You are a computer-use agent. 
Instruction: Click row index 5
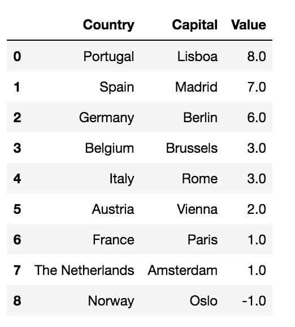click(17, 209)
